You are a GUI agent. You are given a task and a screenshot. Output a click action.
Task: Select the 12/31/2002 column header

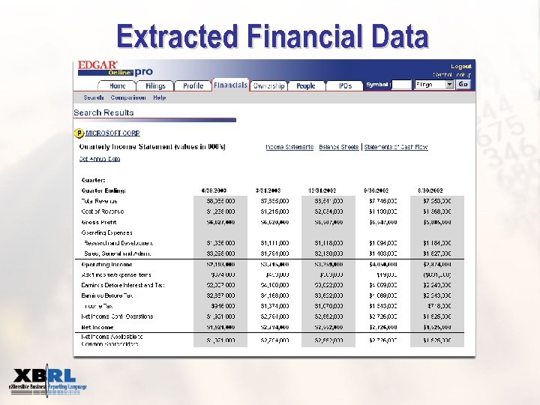pyautogui.click(x=322, y=190)
